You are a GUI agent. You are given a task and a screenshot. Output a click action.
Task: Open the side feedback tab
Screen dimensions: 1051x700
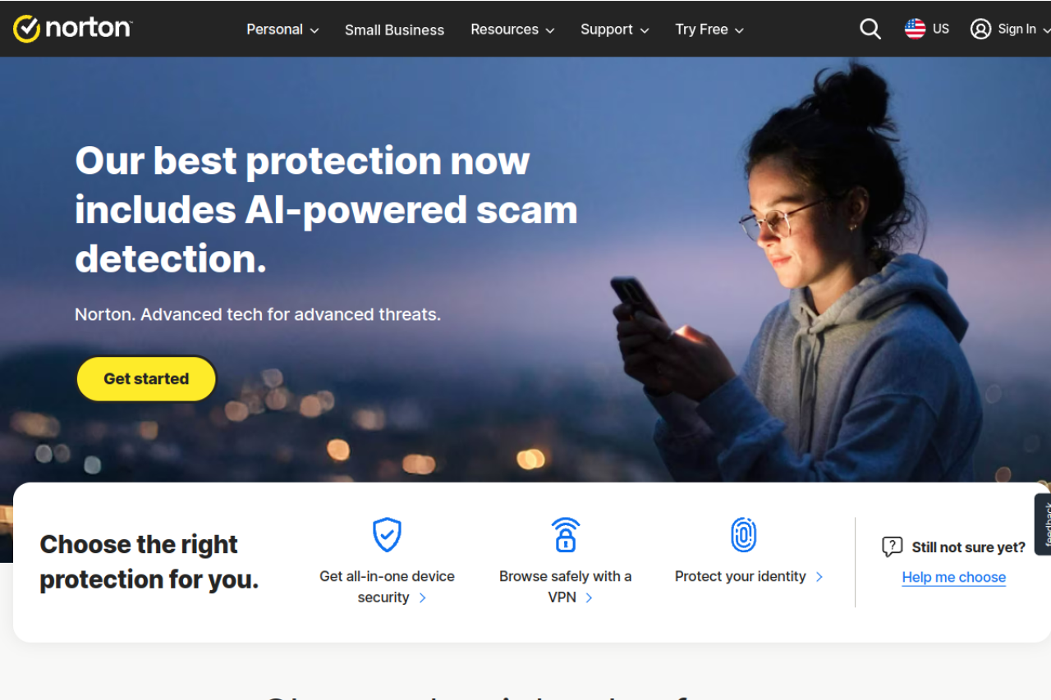pyautogui.click(x=1044, y=524)
